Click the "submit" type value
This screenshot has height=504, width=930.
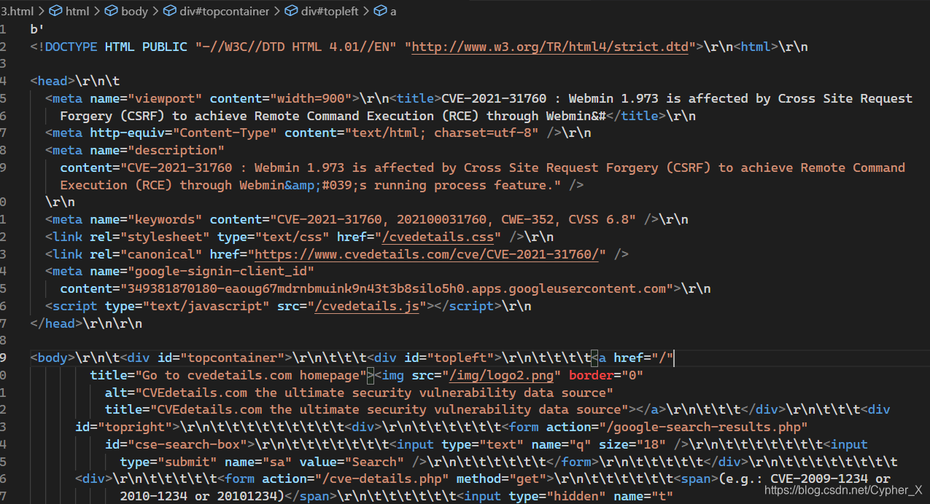tap(187, 462)
